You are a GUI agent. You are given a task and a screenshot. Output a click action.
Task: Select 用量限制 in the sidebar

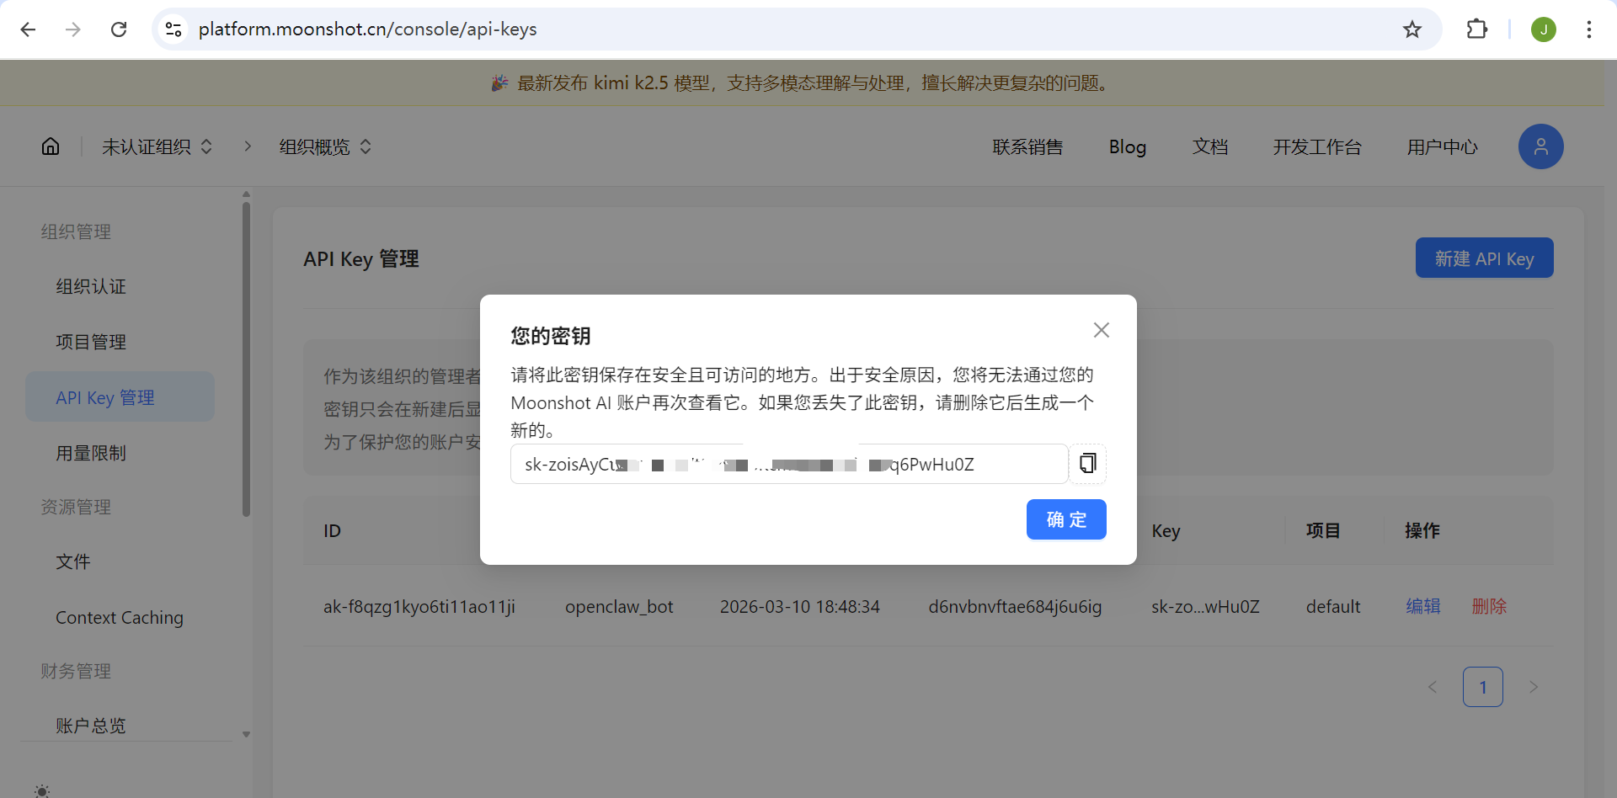click(120, 453)
